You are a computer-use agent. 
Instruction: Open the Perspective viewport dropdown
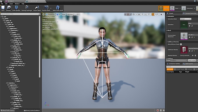point(50,14)
